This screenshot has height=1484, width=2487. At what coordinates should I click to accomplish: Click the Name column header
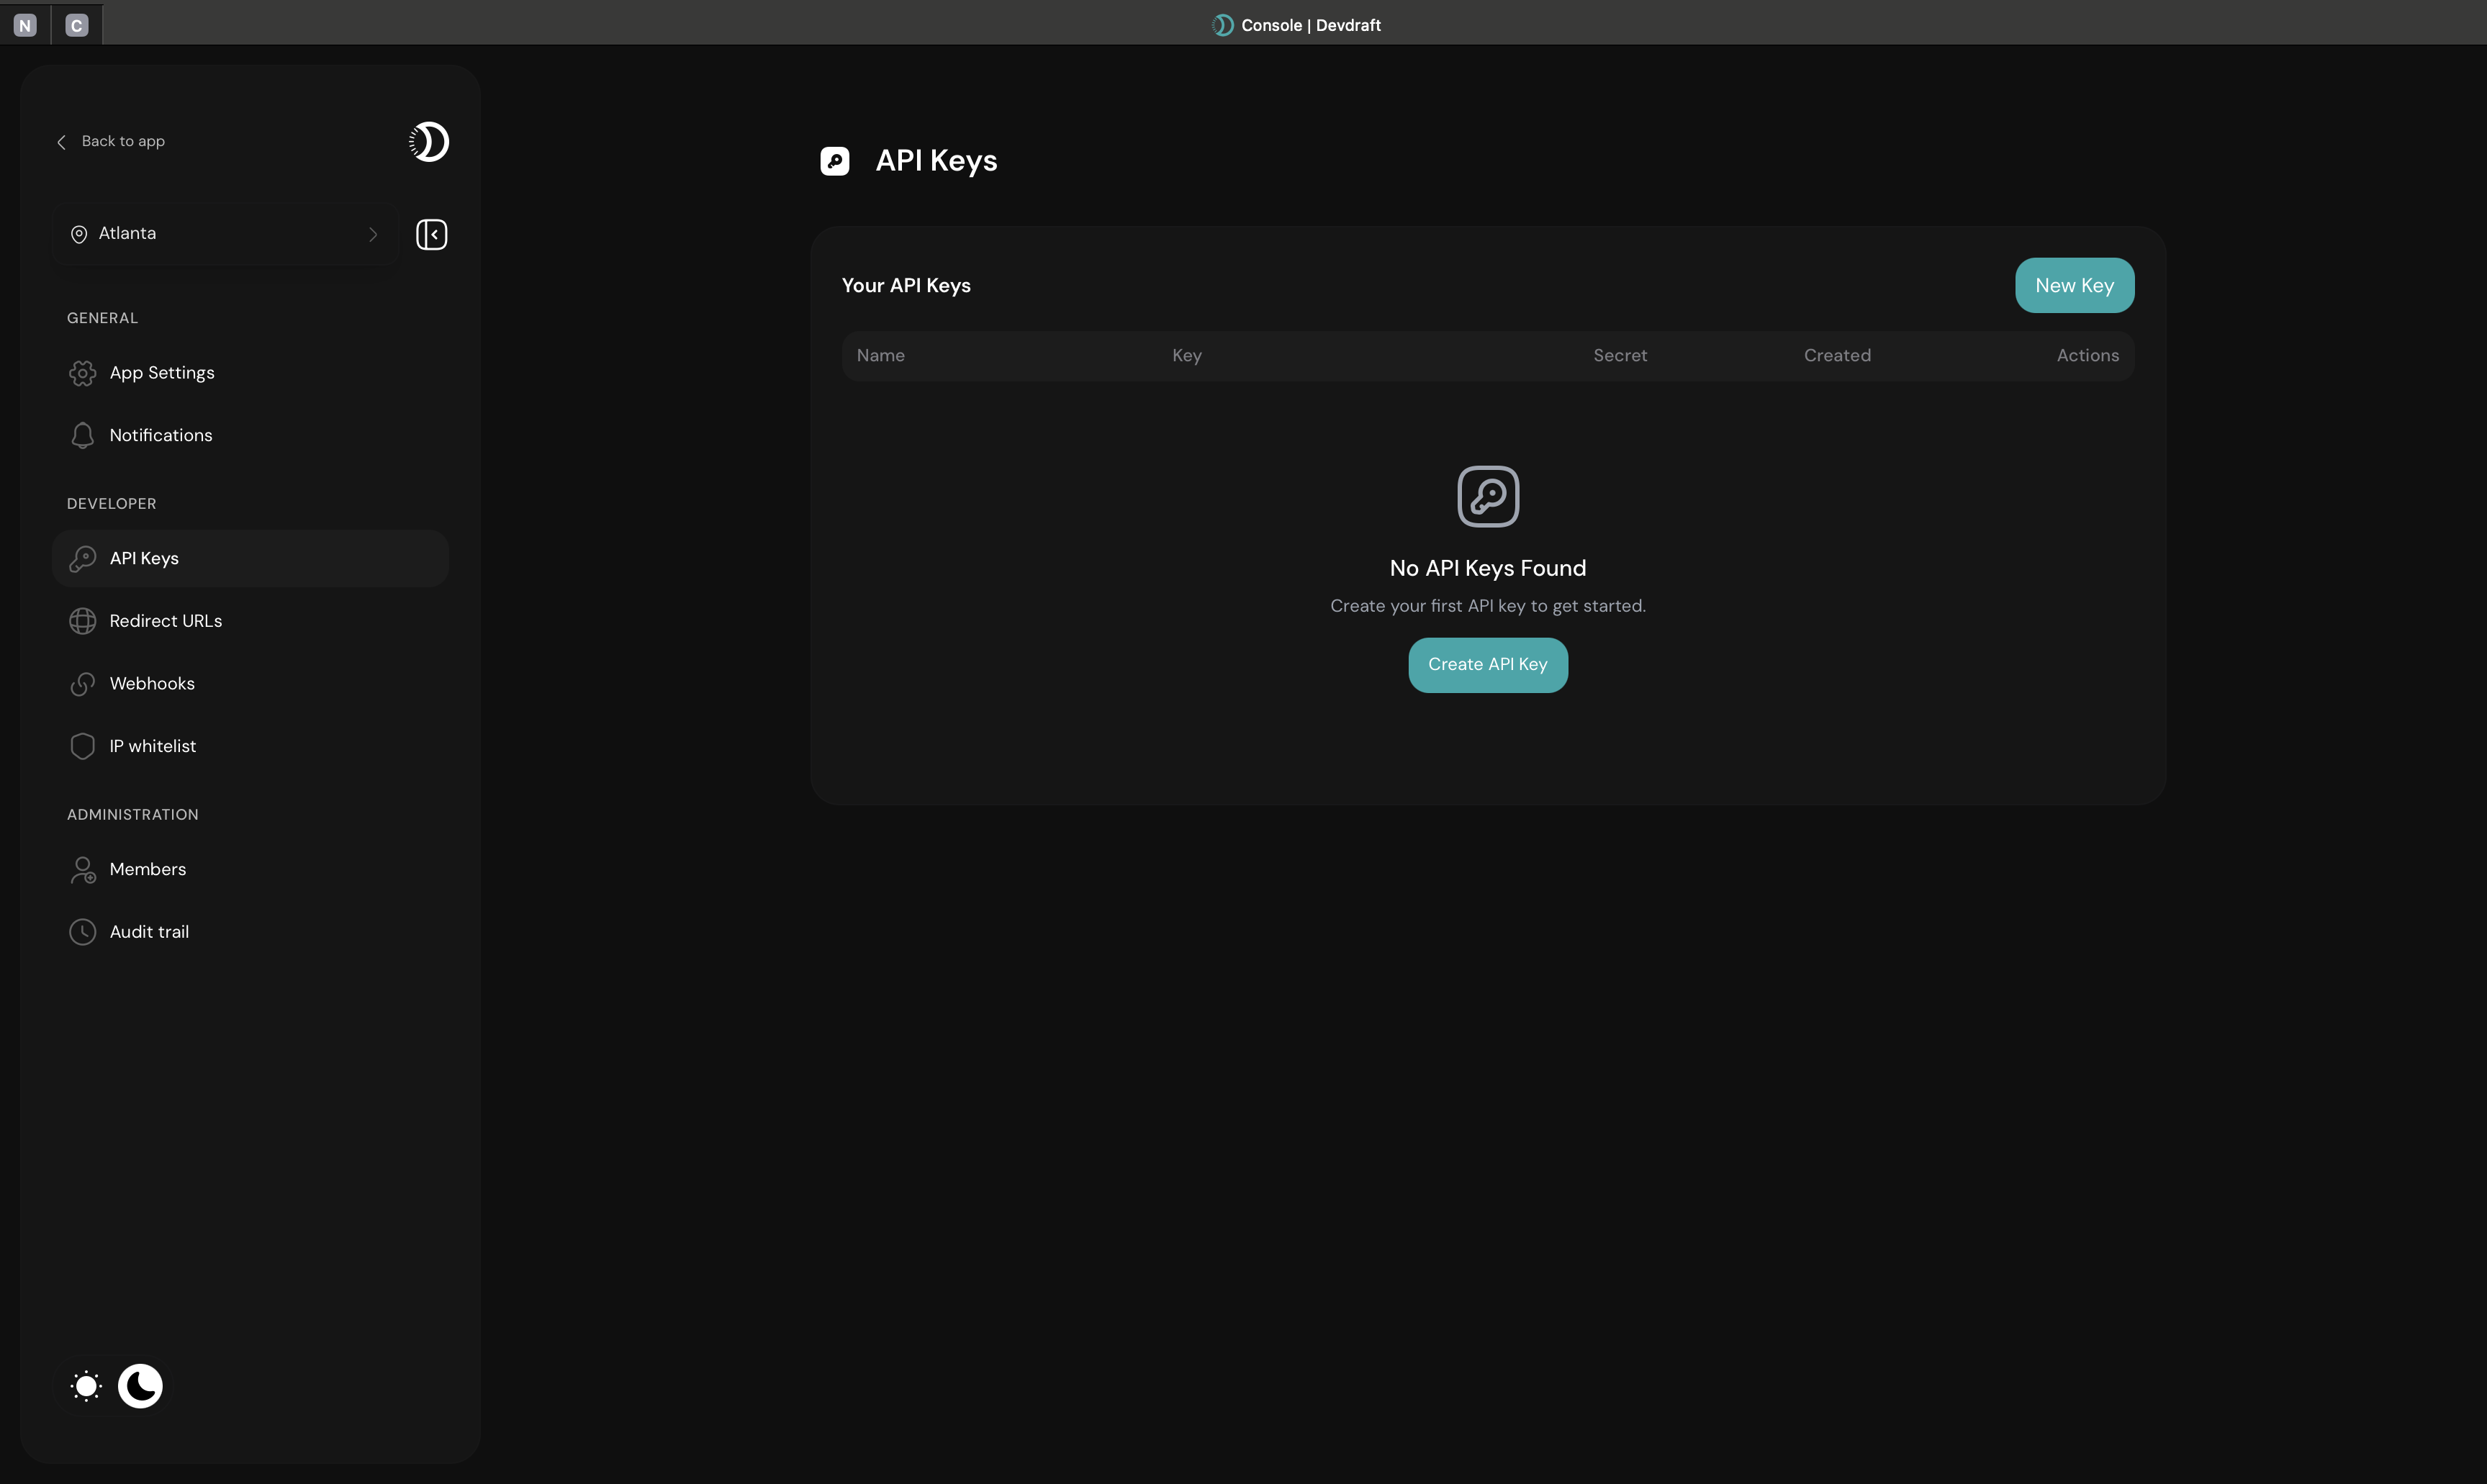881,355
